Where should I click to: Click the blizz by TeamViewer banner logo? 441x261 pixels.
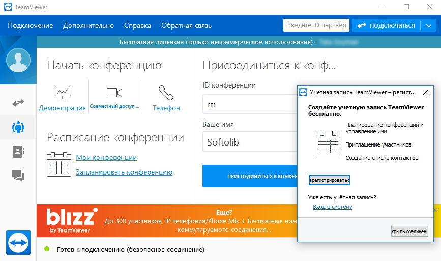pos(72,220)
